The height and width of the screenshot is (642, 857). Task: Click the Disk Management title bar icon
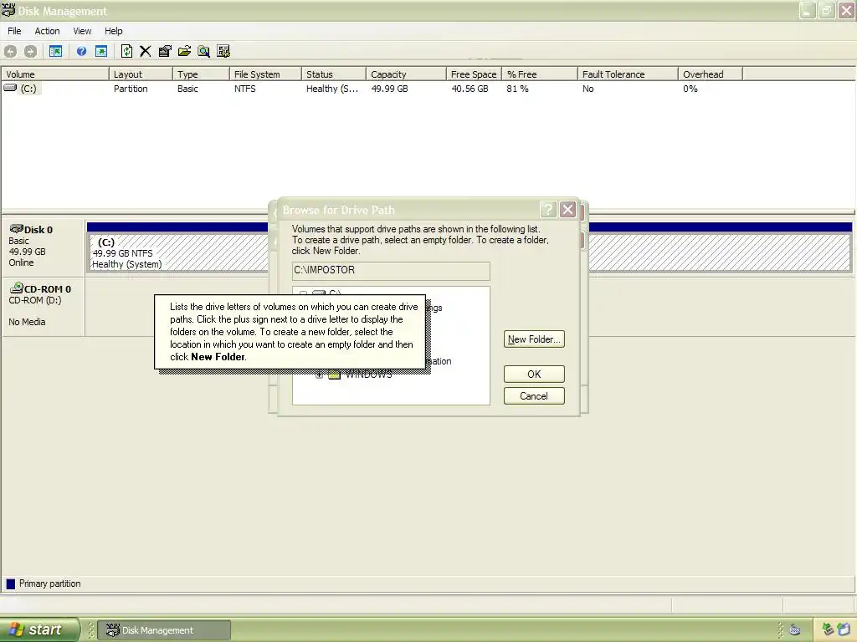coord(8,10)
